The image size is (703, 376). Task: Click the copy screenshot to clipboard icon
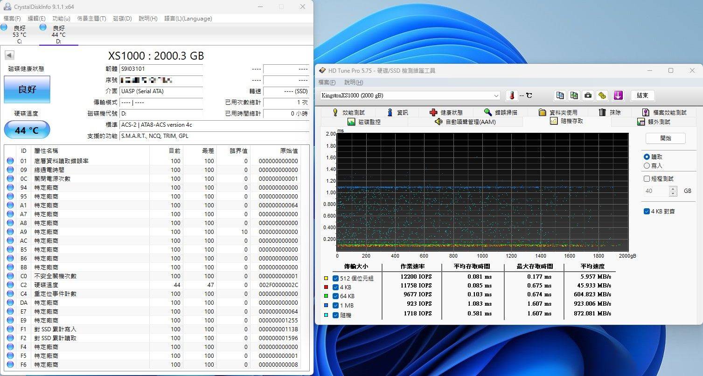[574, 96]
